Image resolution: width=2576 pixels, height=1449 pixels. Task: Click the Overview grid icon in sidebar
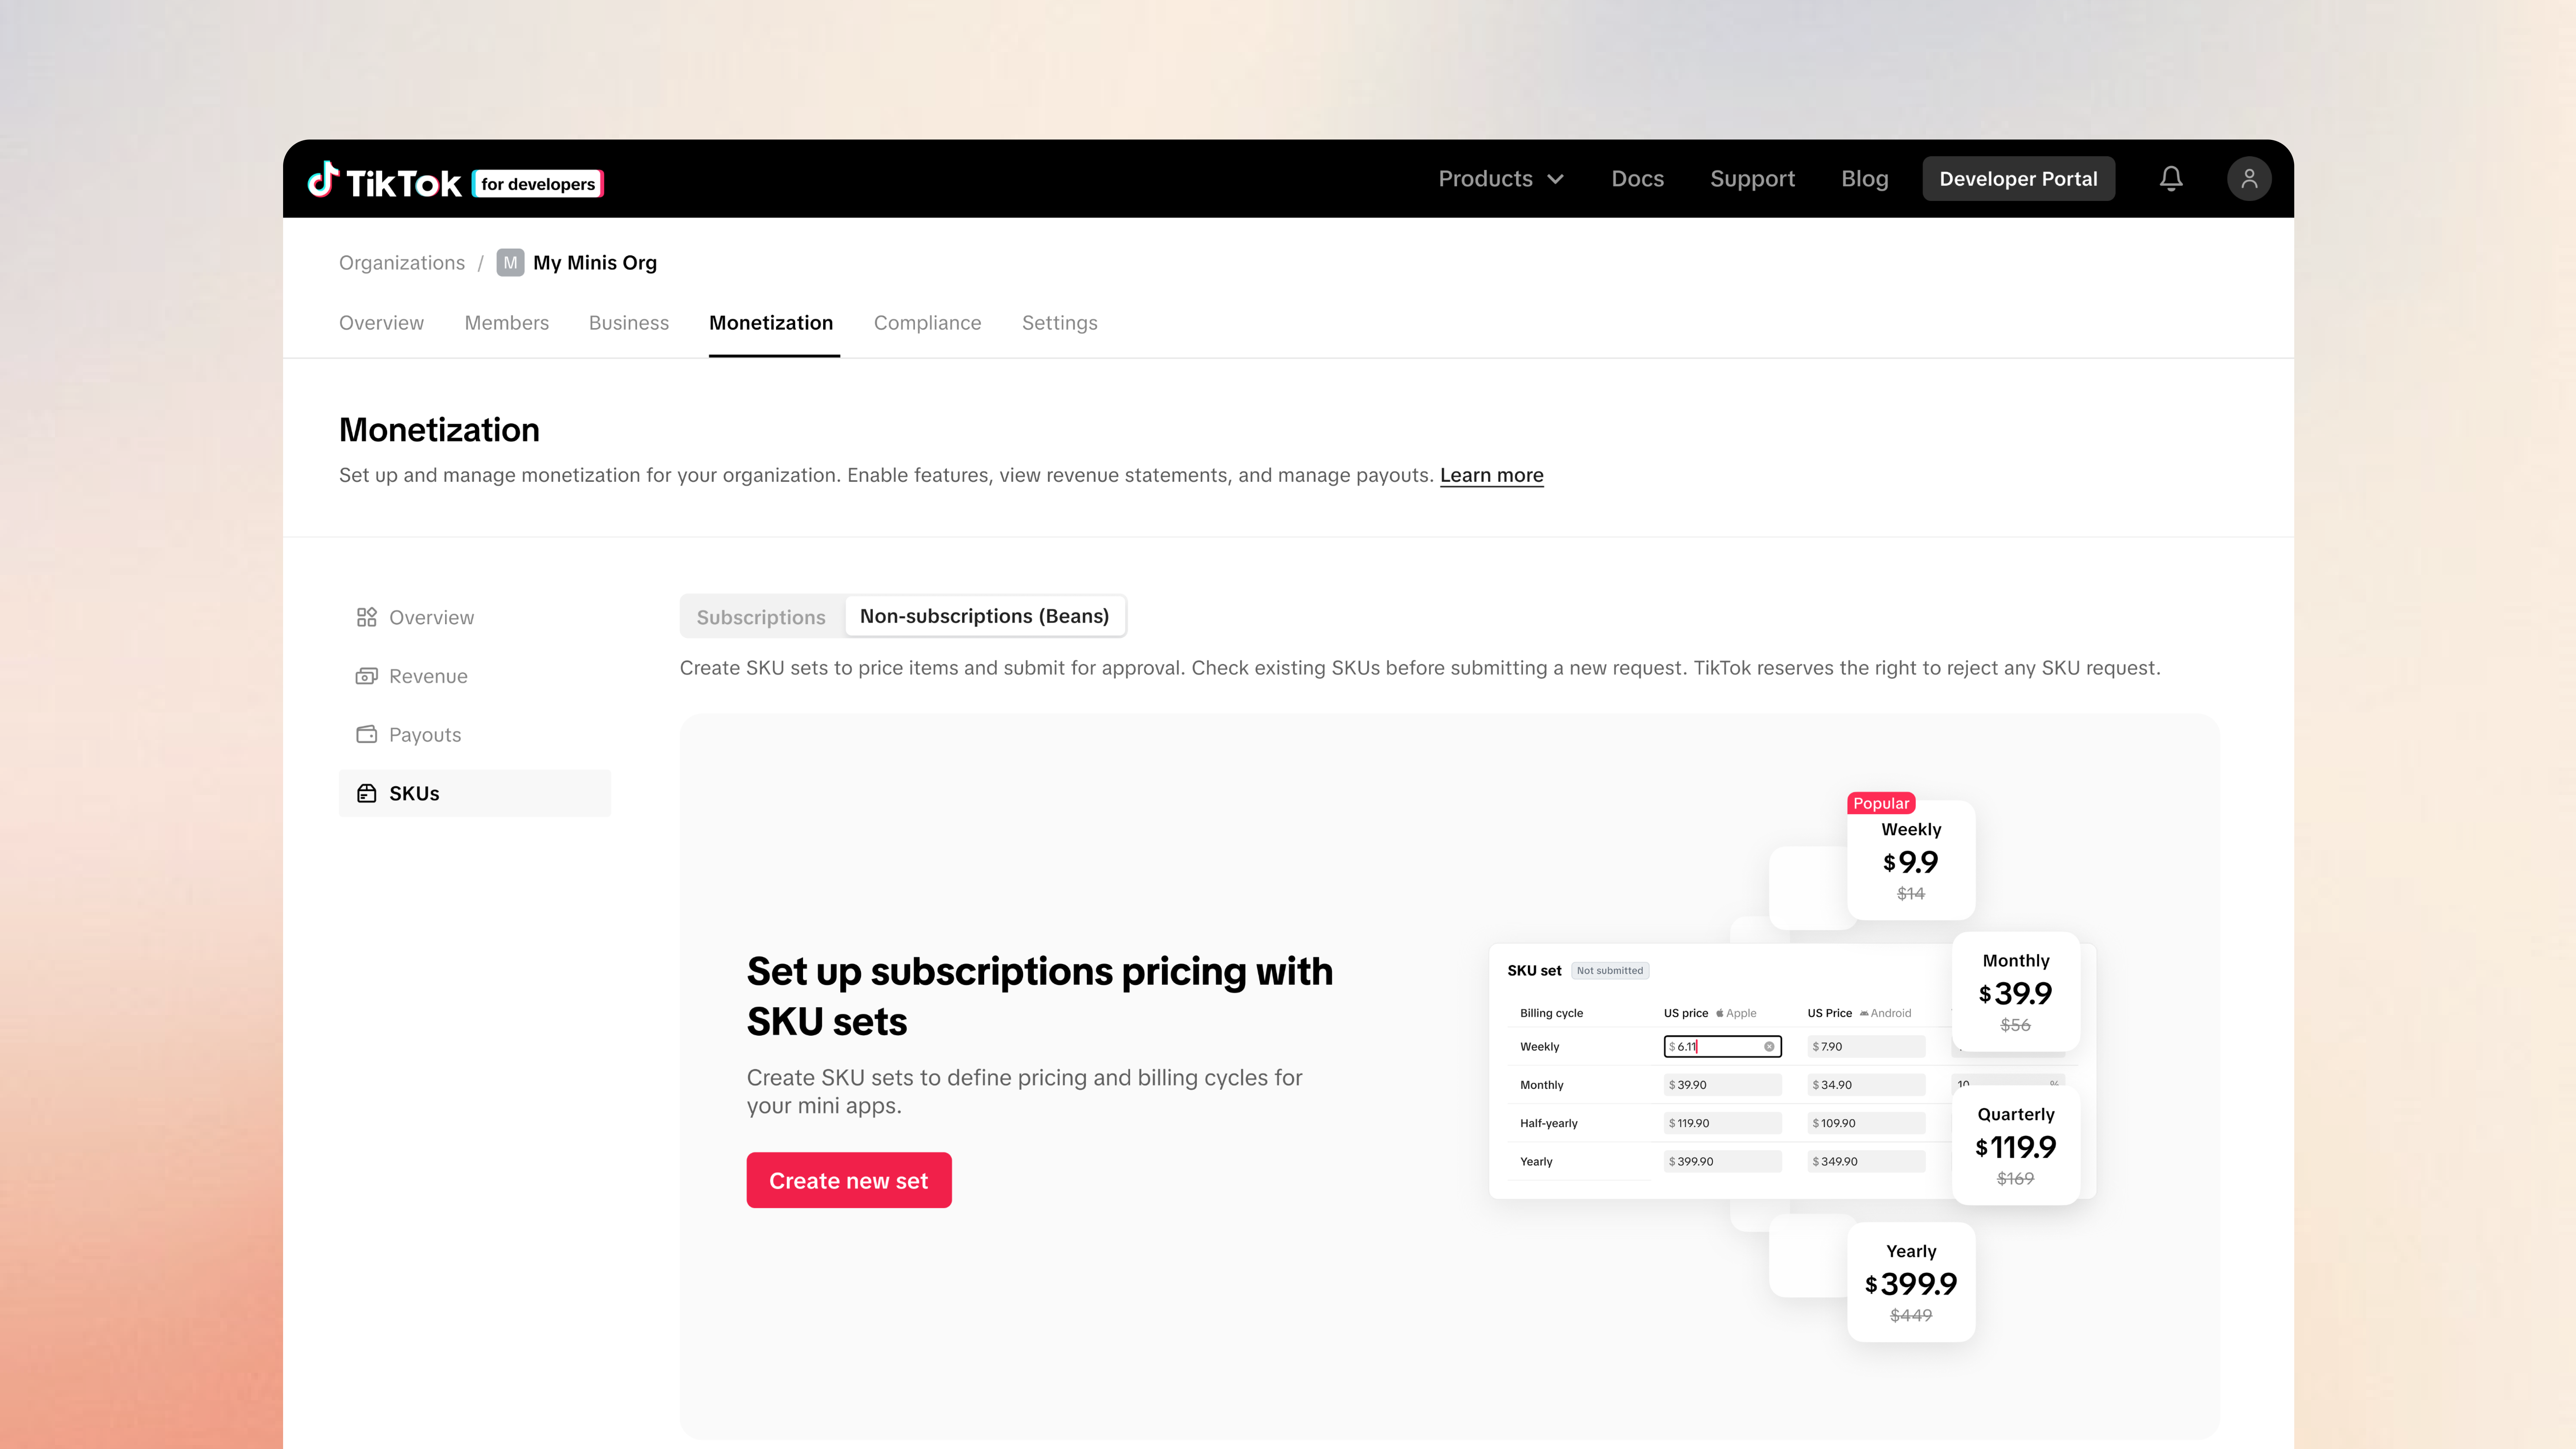367,617
